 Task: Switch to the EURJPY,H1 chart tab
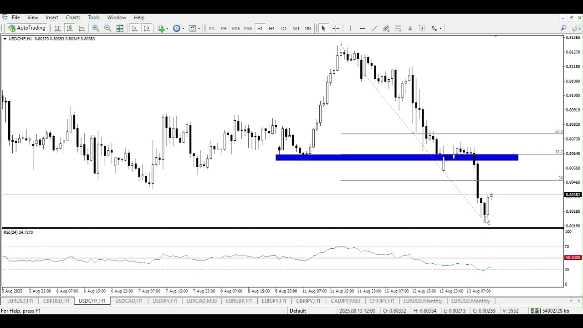pyautogui.click(x=274, y=301)
